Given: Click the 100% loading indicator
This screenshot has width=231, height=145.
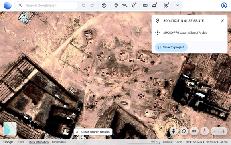Looking at the screenshot, I should [21, 142].
